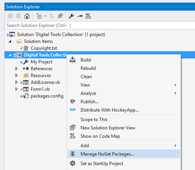
Task: Choose Set as StartUp Project
Action: [124, 164]
